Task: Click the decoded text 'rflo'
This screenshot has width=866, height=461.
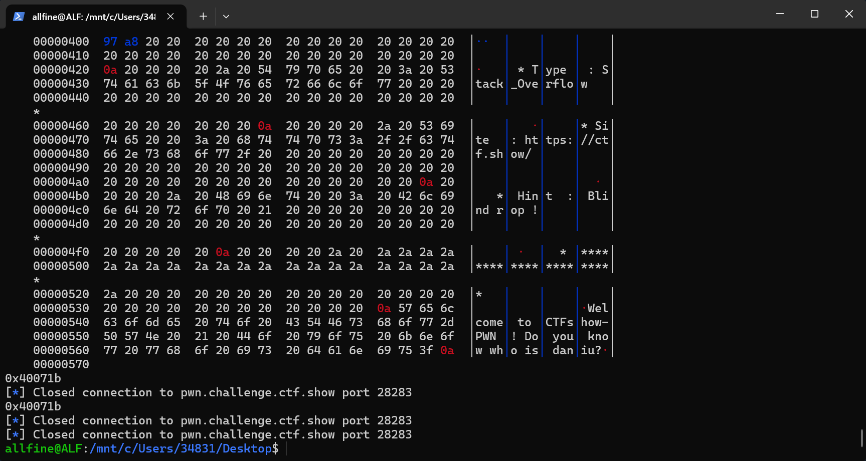Action: point(560,84)
